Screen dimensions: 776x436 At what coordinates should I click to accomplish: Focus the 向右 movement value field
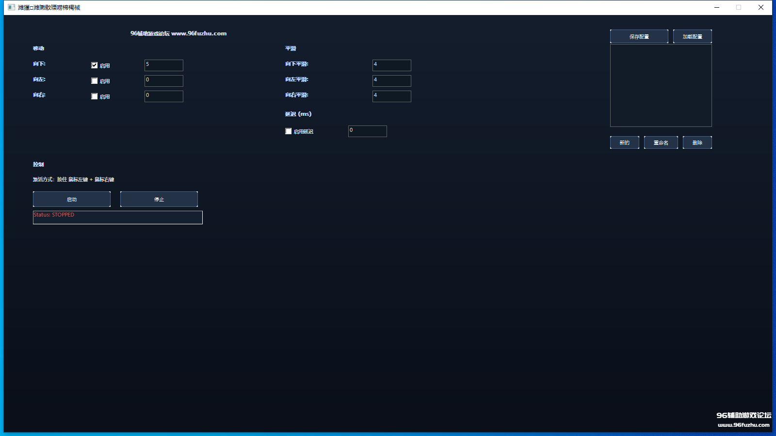tap(164, 96)
